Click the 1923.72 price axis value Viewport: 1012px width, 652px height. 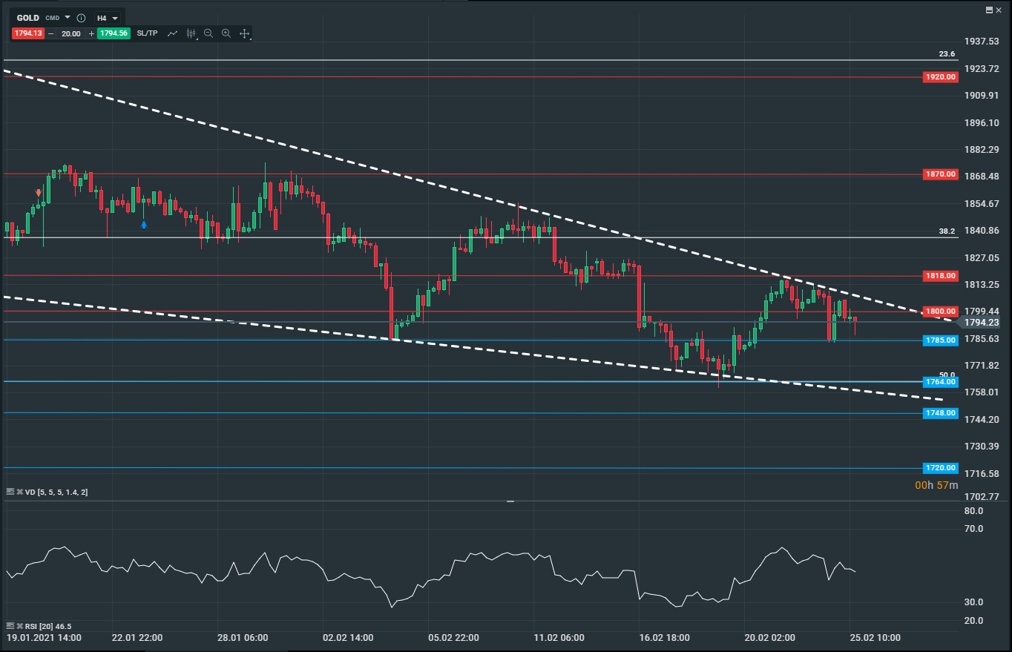tap(982, 68)
